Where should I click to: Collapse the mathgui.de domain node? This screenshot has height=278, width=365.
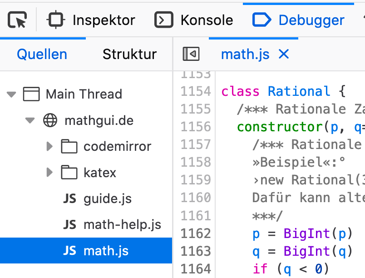(30, 121)
